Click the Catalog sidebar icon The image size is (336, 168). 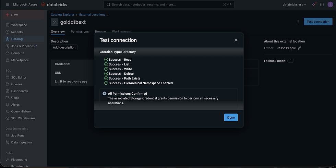8,39
